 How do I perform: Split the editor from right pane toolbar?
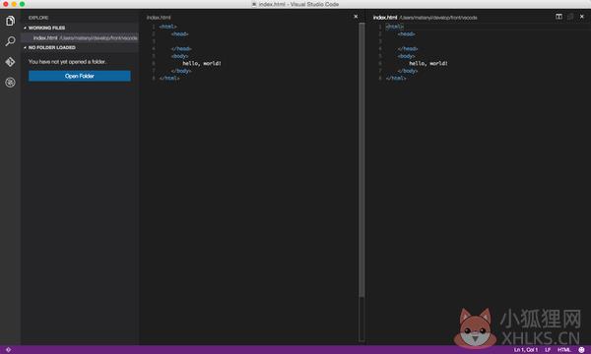tap(558, 17)
